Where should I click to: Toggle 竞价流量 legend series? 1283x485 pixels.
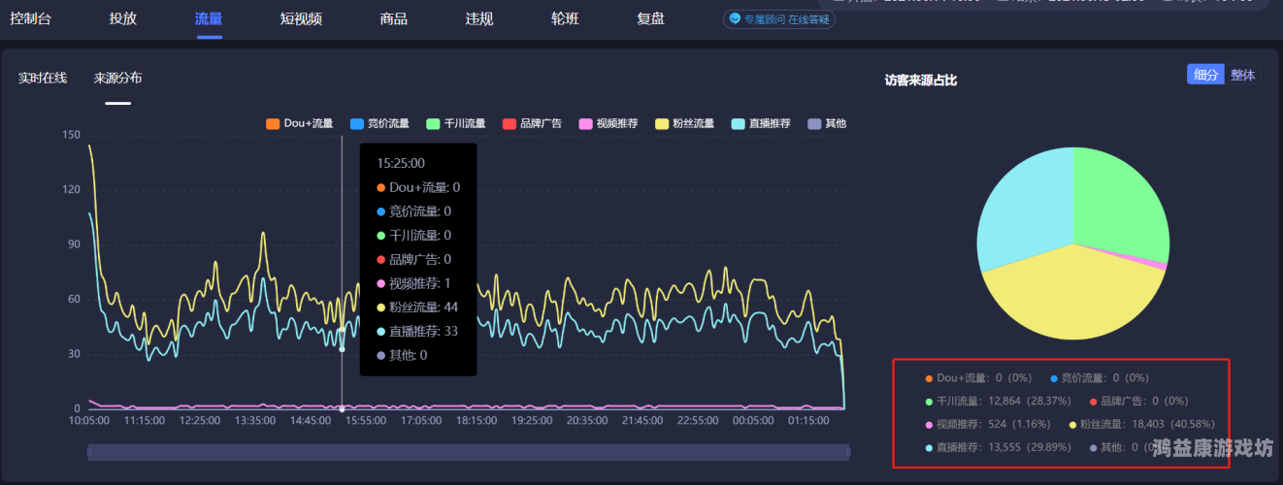tap(379, 123)
